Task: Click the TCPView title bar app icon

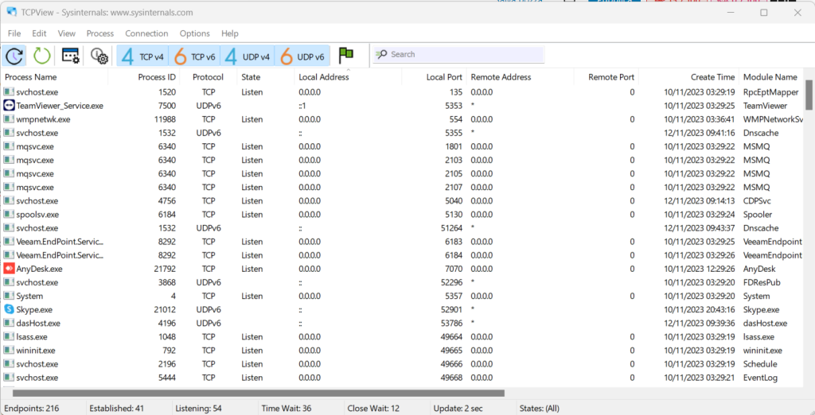Action: pyautogui.click(x=11, y=12)
